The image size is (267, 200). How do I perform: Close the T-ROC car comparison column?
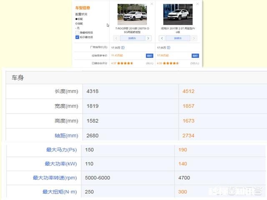(x=152, y=4)
